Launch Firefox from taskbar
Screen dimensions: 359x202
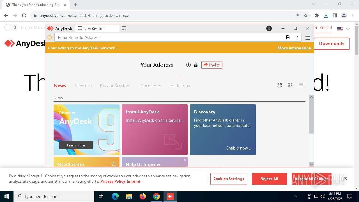(x=143, y=196)
